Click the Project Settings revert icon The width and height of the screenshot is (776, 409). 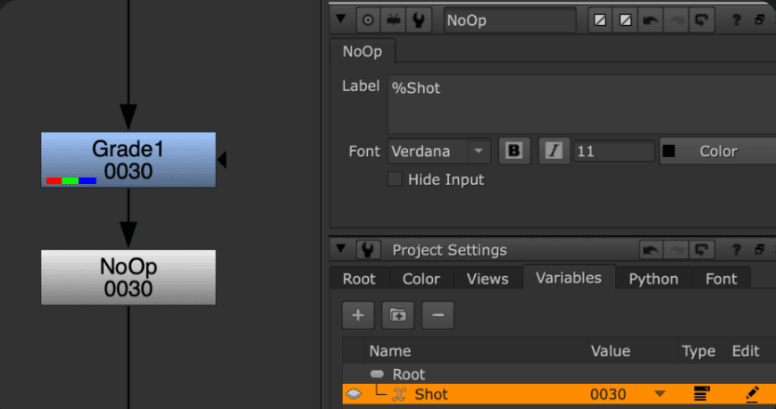point(702,250)
